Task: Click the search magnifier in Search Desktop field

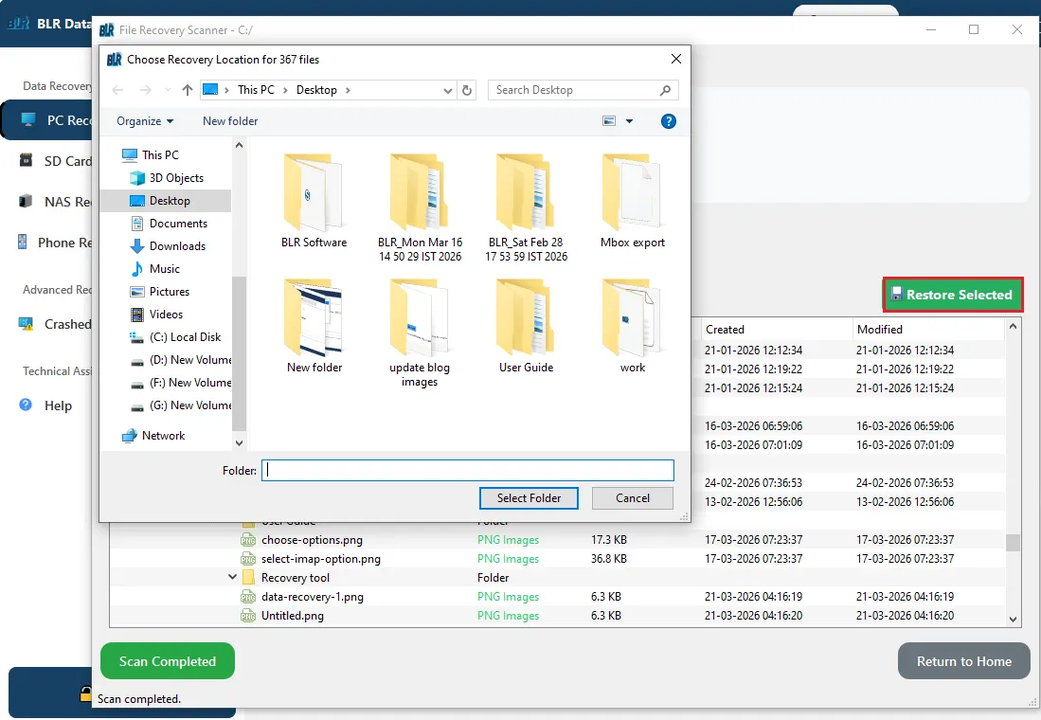Action: coord(663,89)
